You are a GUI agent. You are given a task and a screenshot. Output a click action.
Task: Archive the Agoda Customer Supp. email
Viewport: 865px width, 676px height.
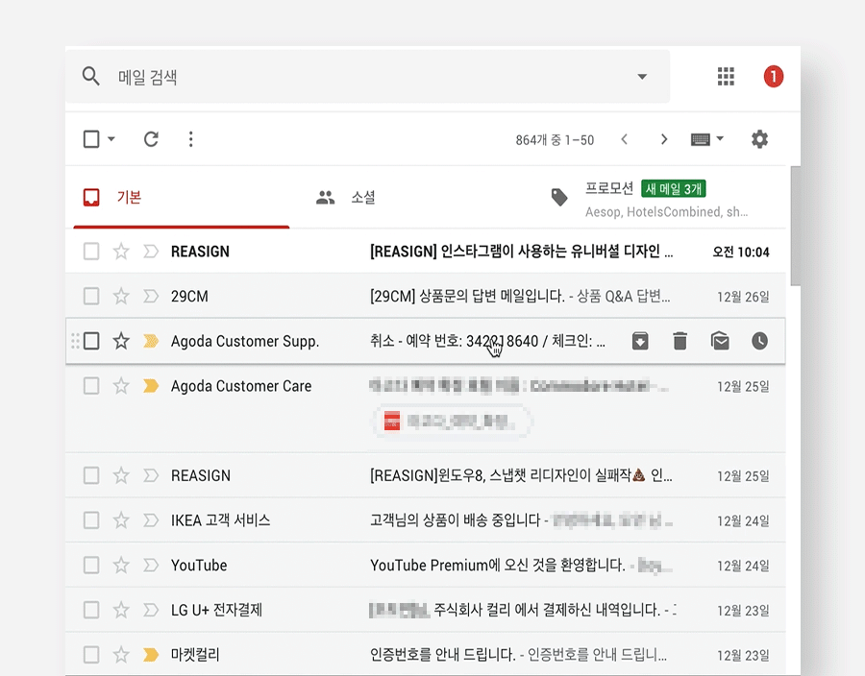640,341
